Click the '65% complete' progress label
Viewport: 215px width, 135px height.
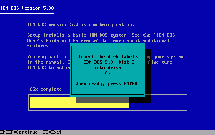pyautogui.click(x=46, y=89)
